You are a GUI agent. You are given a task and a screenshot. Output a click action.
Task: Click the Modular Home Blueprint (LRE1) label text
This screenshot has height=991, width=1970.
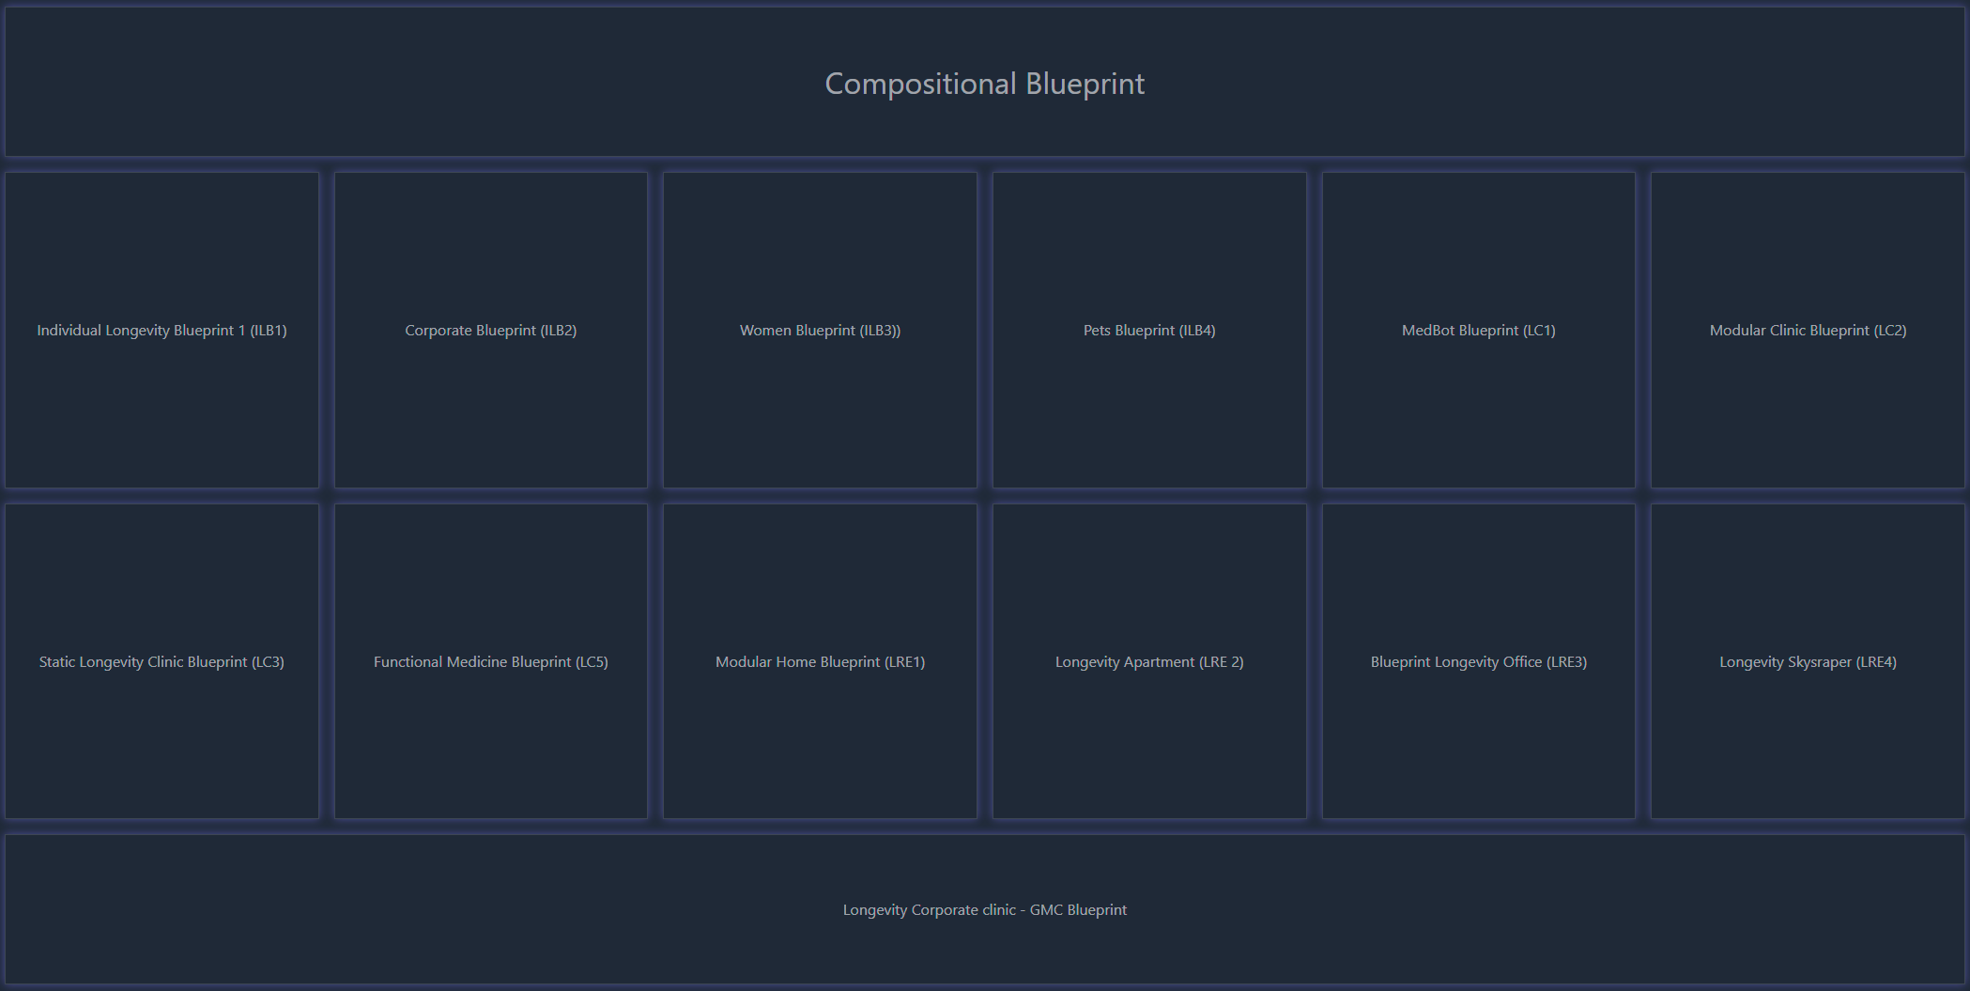point(820,662)
